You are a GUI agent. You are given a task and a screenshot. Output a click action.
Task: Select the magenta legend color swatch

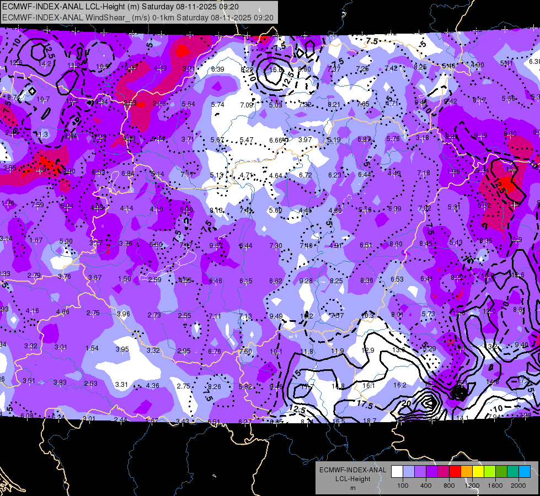[443, 472]
